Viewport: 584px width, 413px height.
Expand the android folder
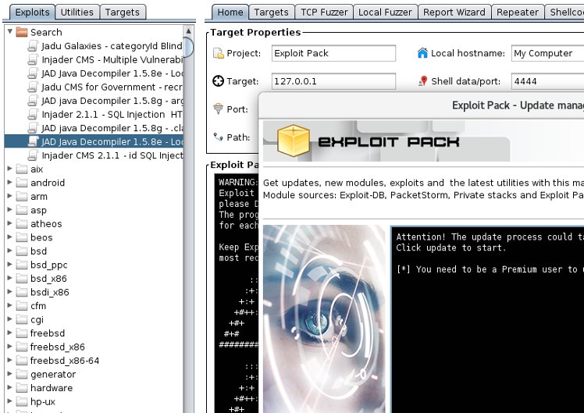tap(10, 183)
